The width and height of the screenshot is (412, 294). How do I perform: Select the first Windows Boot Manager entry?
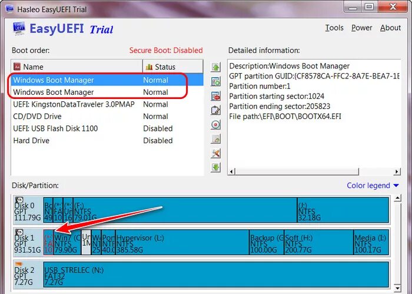coord(107,80)
